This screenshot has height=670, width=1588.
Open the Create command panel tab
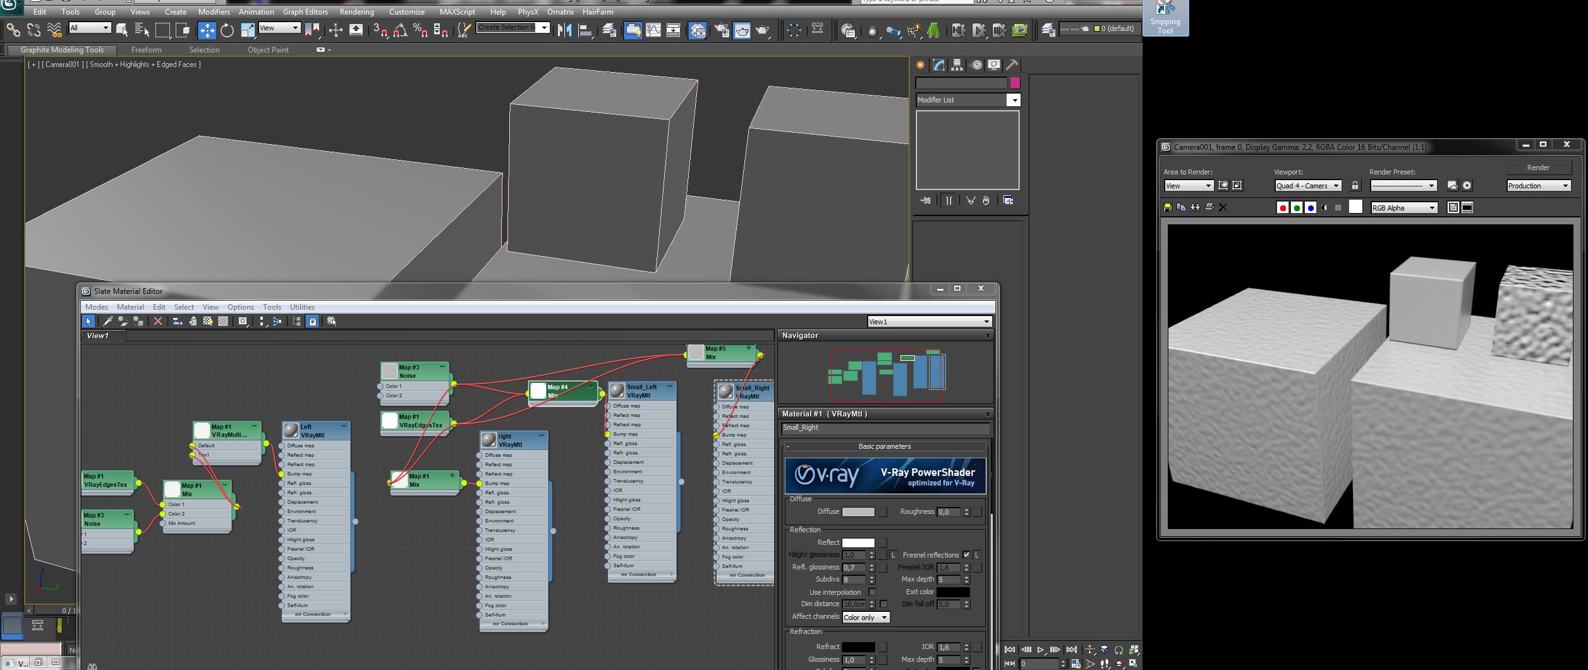[x=921, y=65]
